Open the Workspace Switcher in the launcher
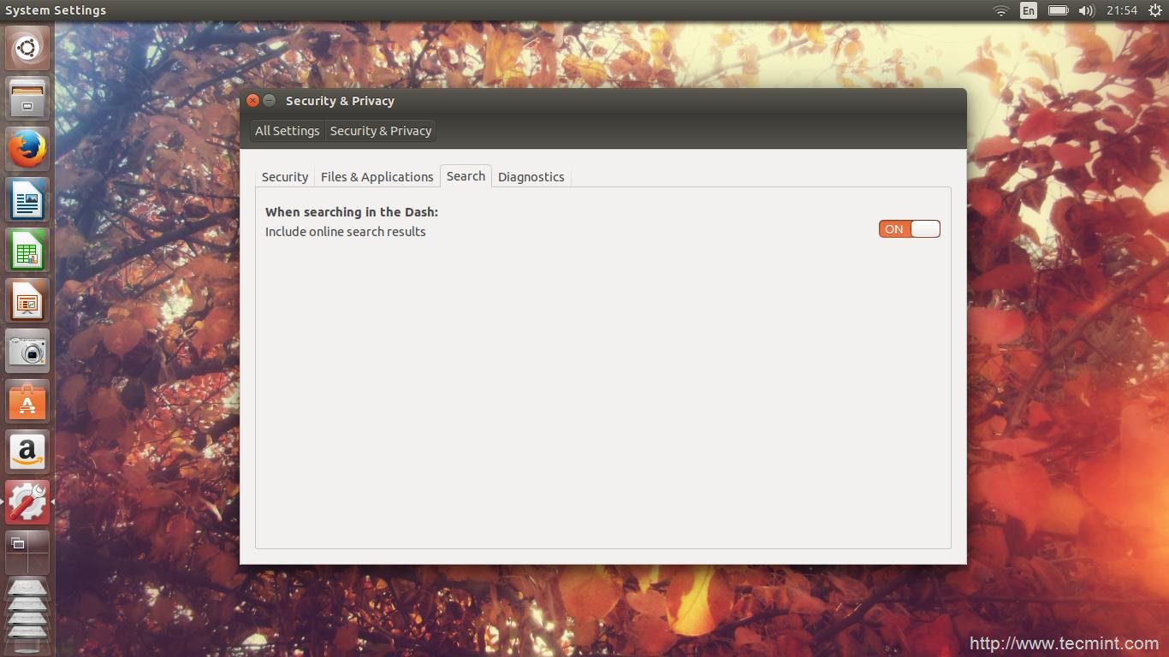This screenshot has width=1169, height=657. [x=27, y=553]
